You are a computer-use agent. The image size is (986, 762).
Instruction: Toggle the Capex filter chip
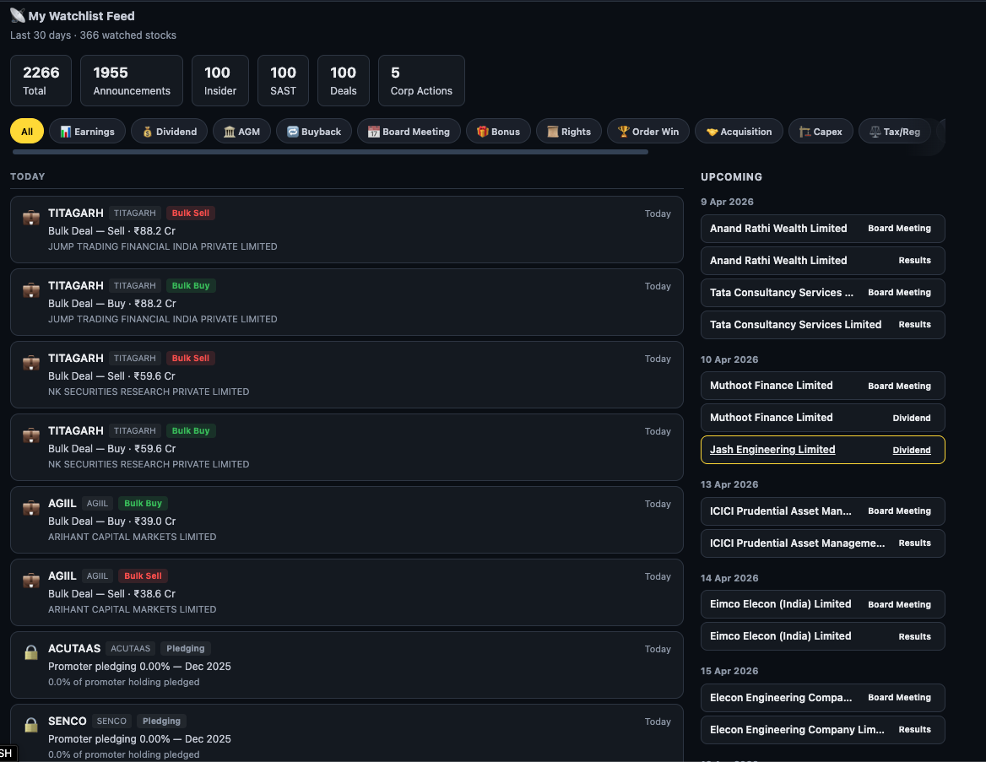820,131
